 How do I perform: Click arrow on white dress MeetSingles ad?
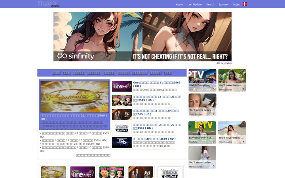[x=214, y=167]
